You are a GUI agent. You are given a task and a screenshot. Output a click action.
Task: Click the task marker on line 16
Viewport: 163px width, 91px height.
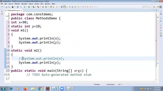pyautogui.click(x=5, y=75)
